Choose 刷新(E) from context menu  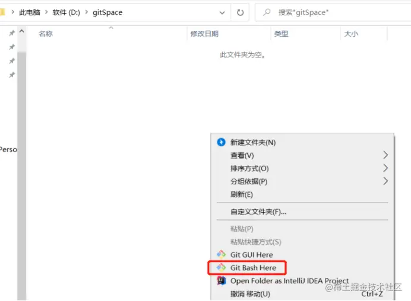click(x=302, y=194)
